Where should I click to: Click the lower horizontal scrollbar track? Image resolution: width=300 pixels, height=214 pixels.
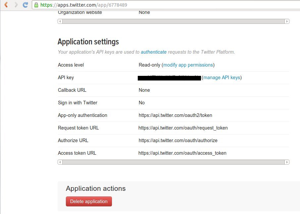click(173, 162)
